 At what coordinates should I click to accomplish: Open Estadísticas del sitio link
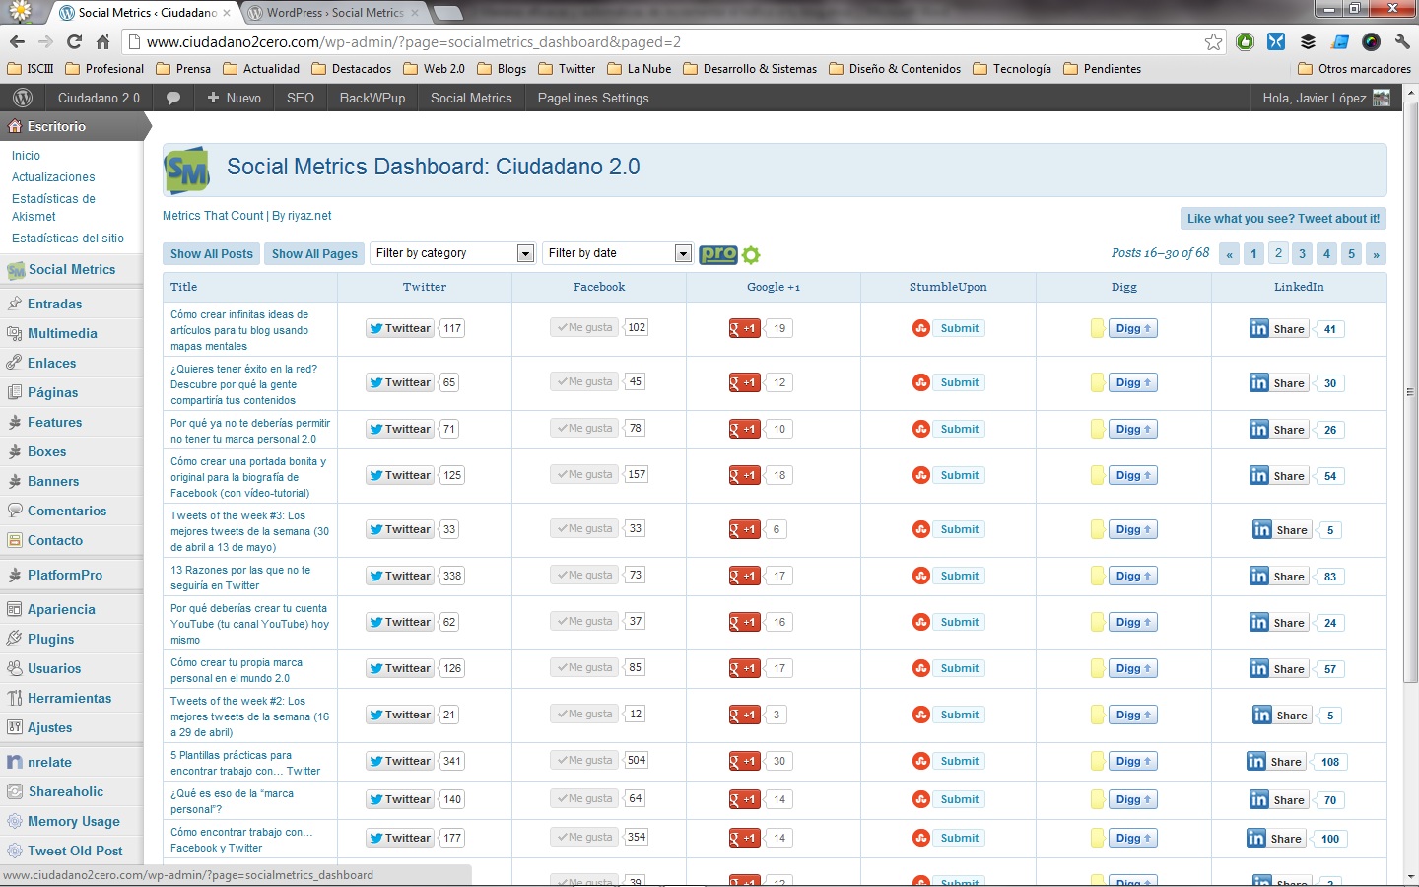click(x=68, y=239)
